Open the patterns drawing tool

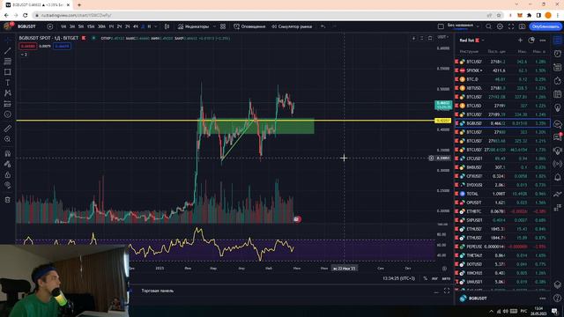pos(8,93)
